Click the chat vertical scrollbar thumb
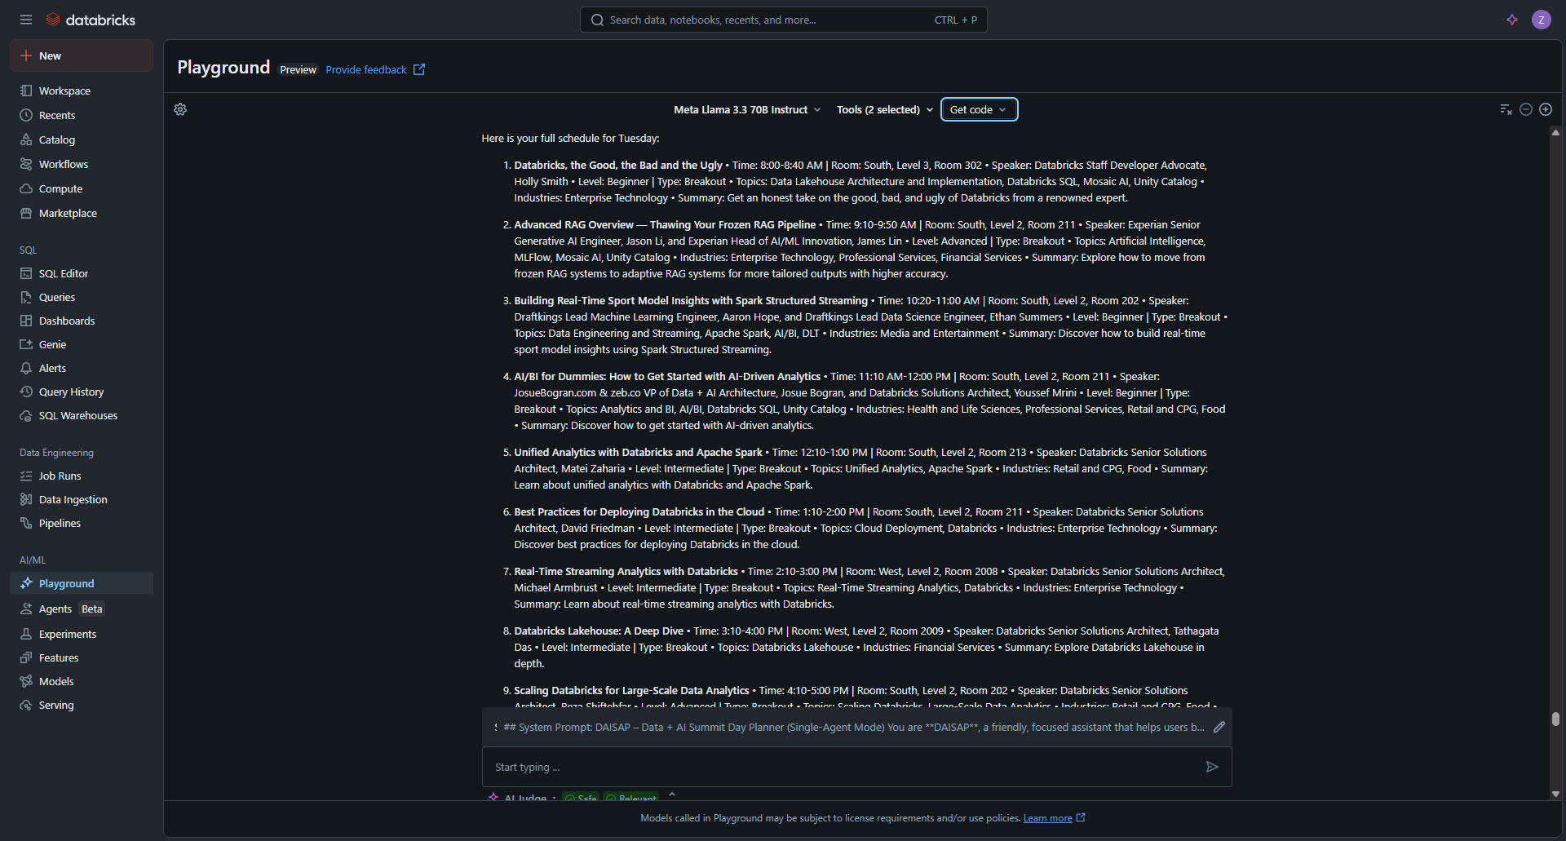 coord(1555,719)
